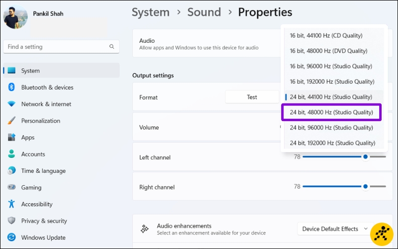Click the search magnifier icon

tap(111, 46)
